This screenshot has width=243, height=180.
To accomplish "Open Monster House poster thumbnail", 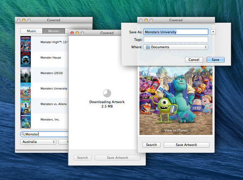I will [x=26, y=59].
